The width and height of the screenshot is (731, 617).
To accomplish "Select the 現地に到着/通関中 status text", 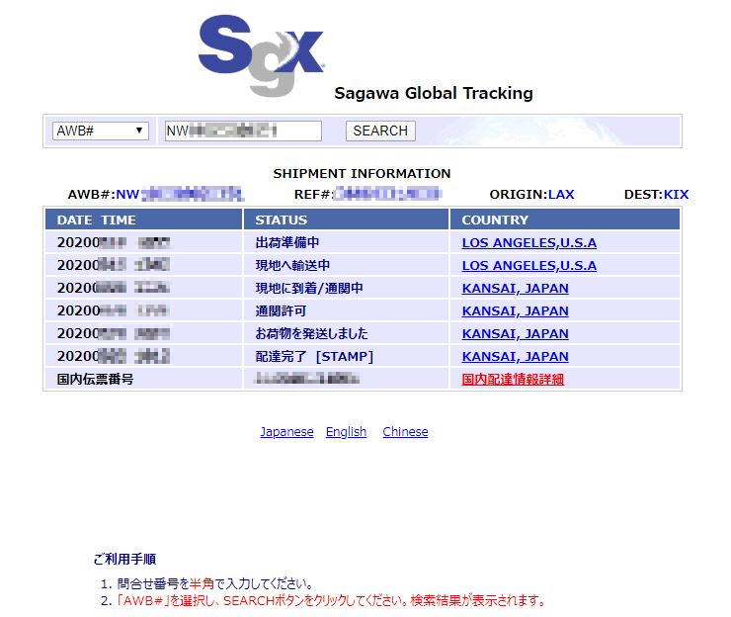I will (309, 288).
